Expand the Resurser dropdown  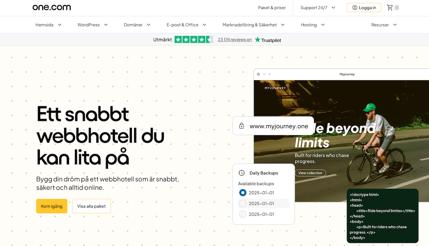click(384, 25)
